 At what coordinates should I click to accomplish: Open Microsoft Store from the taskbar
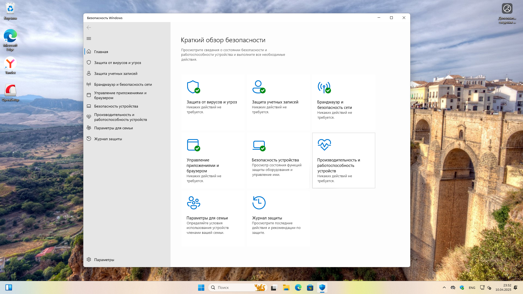[x=310, y=287]
